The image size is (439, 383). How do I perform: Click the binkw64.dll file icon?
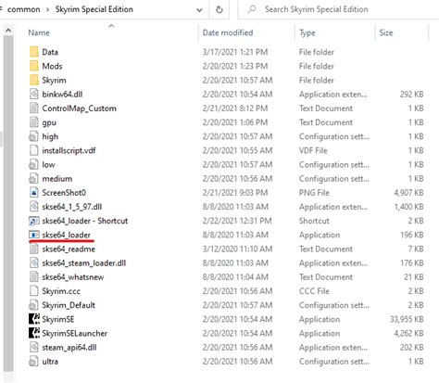(x=33, y=94)
